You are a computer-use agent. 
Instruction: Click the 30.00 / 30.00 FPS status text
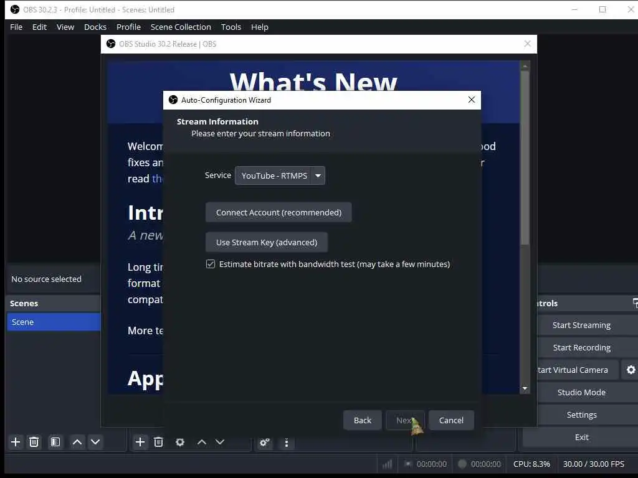(x=593, y=464)
